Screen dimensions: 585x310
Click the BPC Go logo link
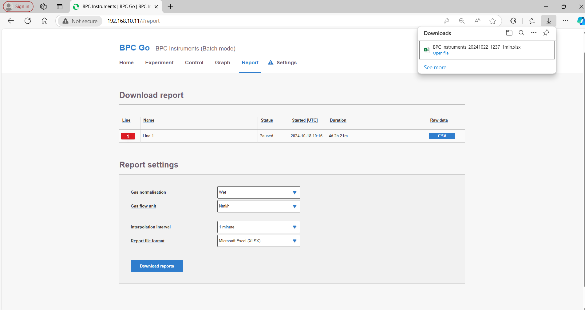tap(134, 48)
